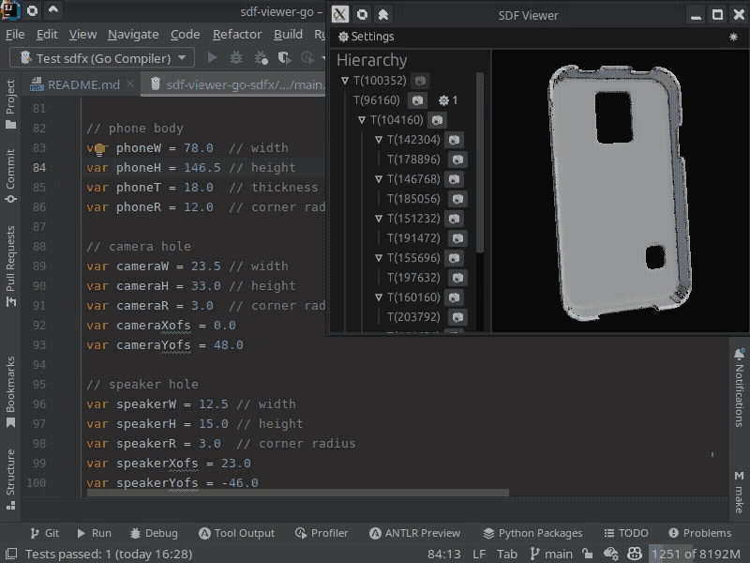This screenshot has width=750, height=563.
Task: Toggle the tool windows quick-access button
Action: click(10, 555)
